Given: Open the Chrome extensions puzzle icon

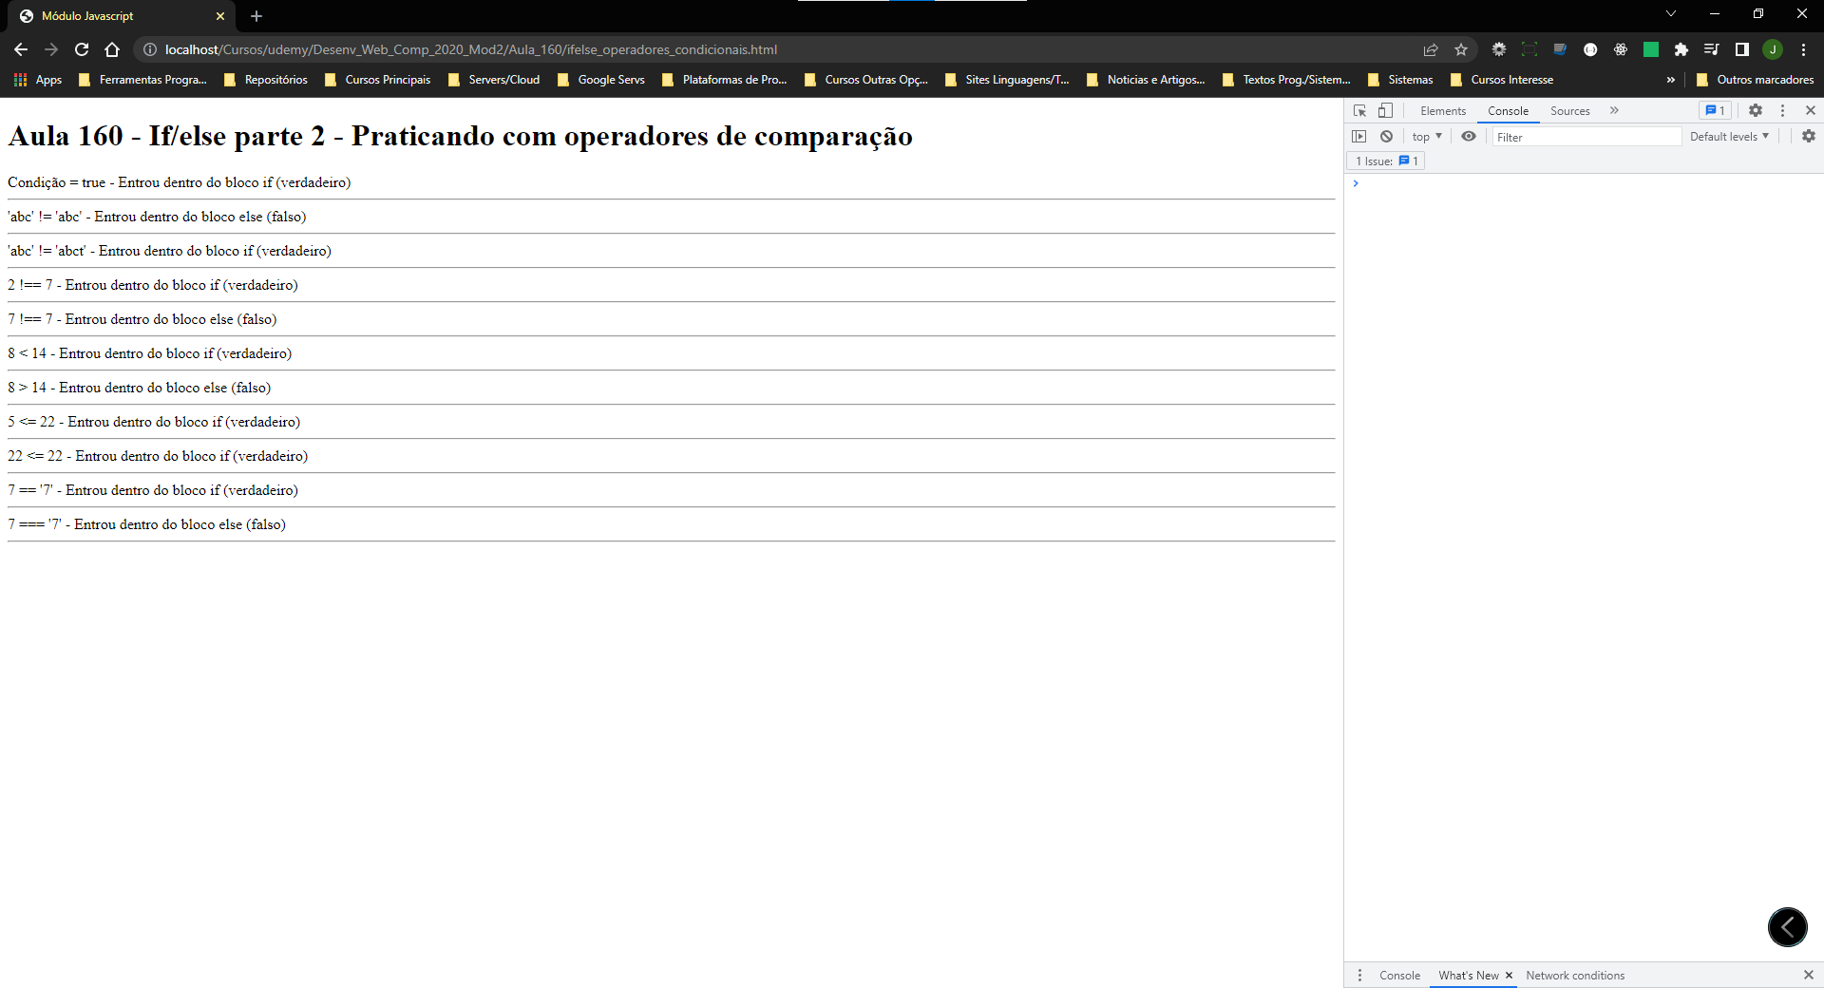Looking at the screenshot, I should pyautogui.click(x=1681, y=49).
